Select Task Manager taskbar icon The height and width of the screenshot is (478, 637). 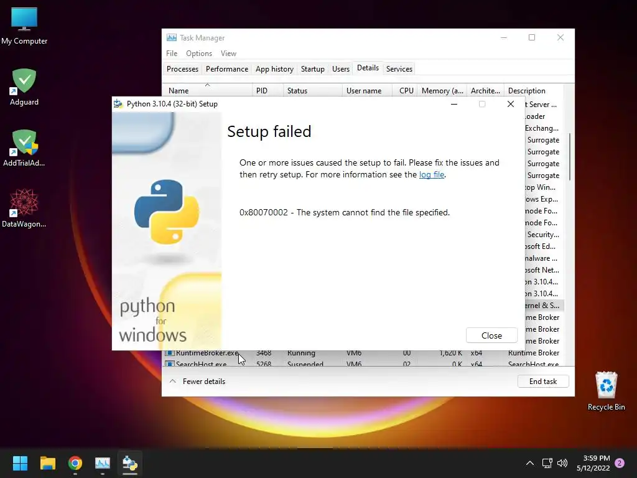coord(103,463)
